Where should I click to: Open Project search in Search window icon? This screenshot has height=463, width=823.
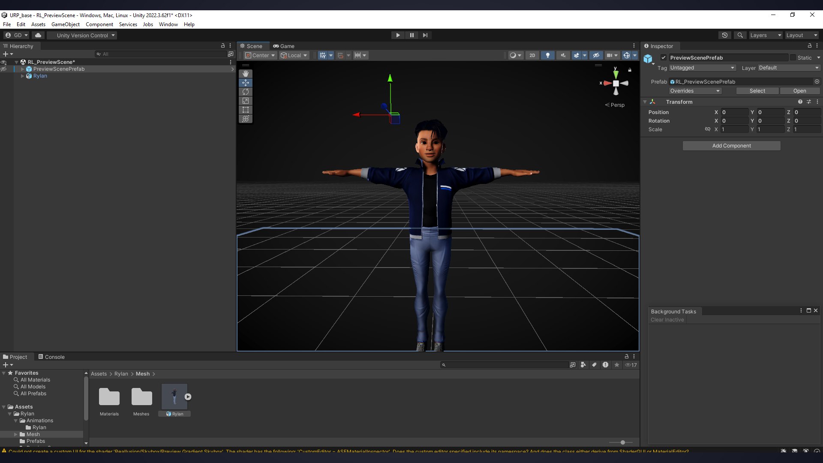pos(573,365)
